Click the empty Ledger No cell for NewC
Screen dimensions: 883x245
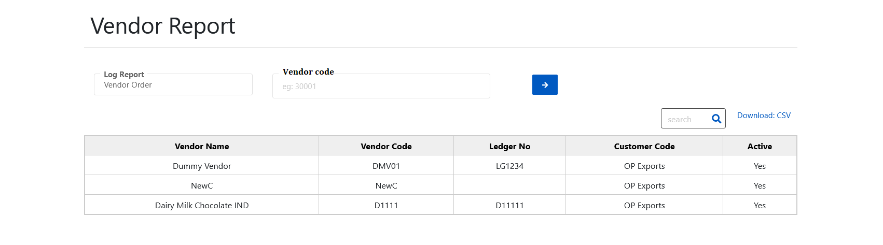pos(509,186)
